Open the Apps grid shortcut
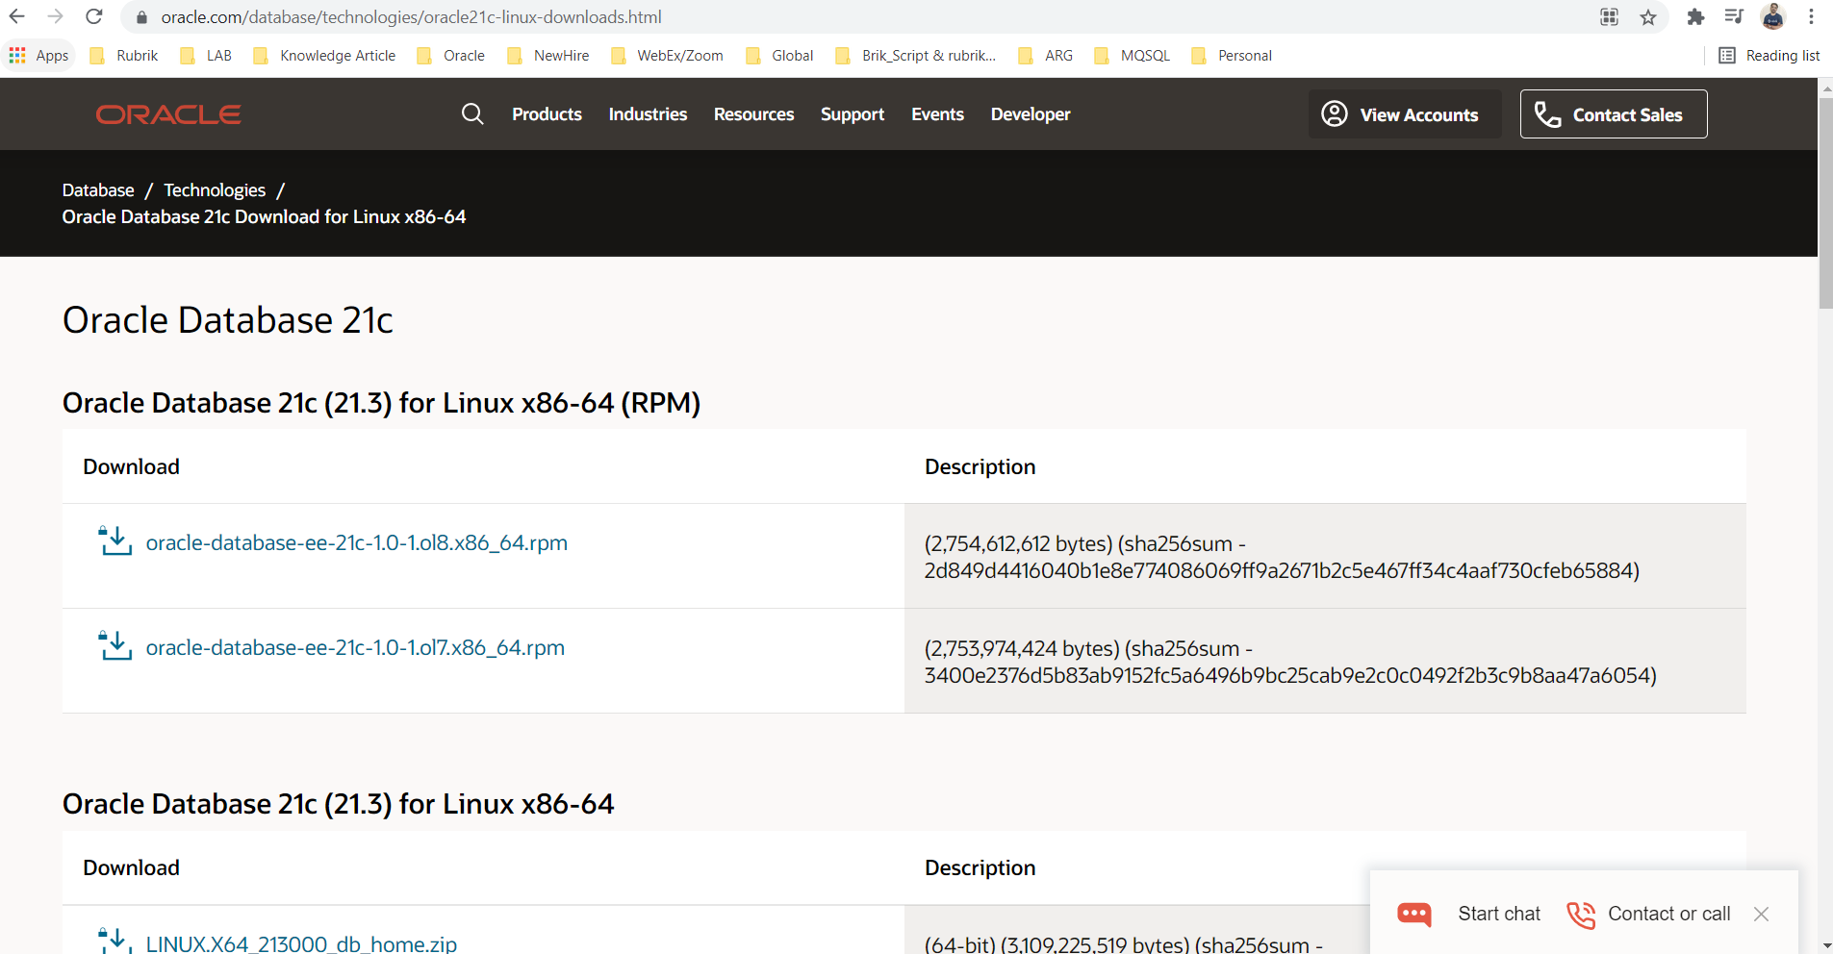This screenshot has height=954, width=1833. (39, 56)
